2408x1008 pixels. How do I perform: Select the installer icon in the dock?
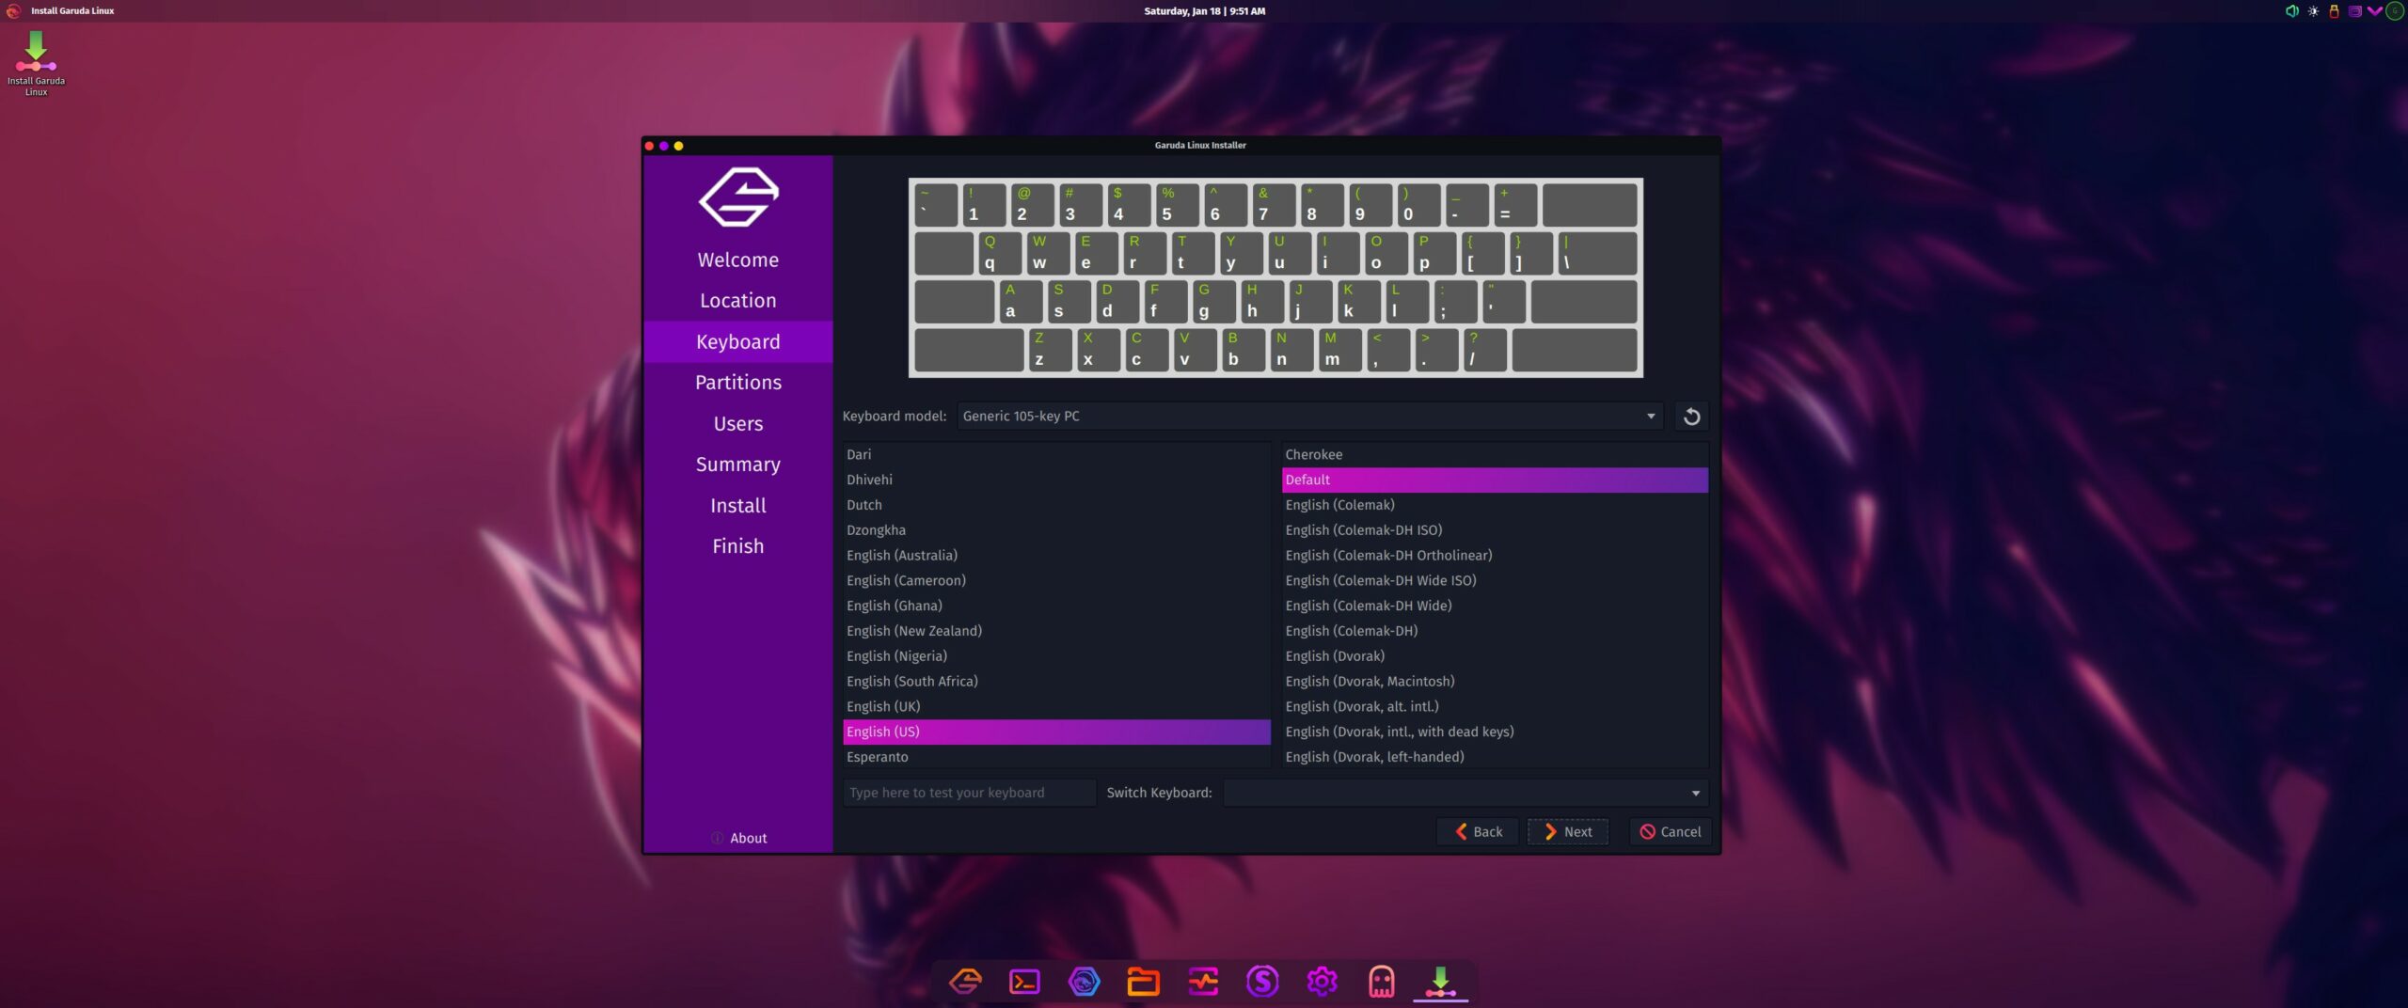click(x=1440, y=982)
